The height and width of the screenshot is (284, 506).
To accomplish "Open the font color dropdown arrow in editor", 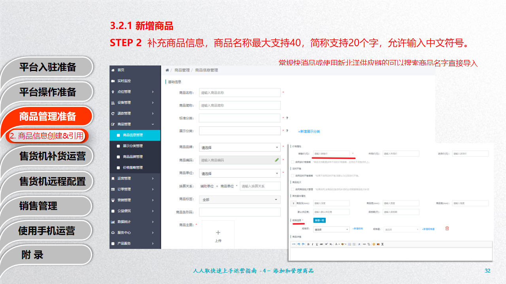I will (339, 244).
